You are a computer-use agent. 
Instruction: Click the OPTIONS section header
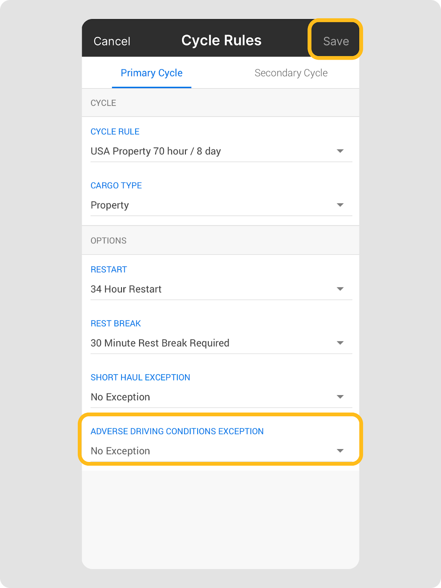pos(109,241)
